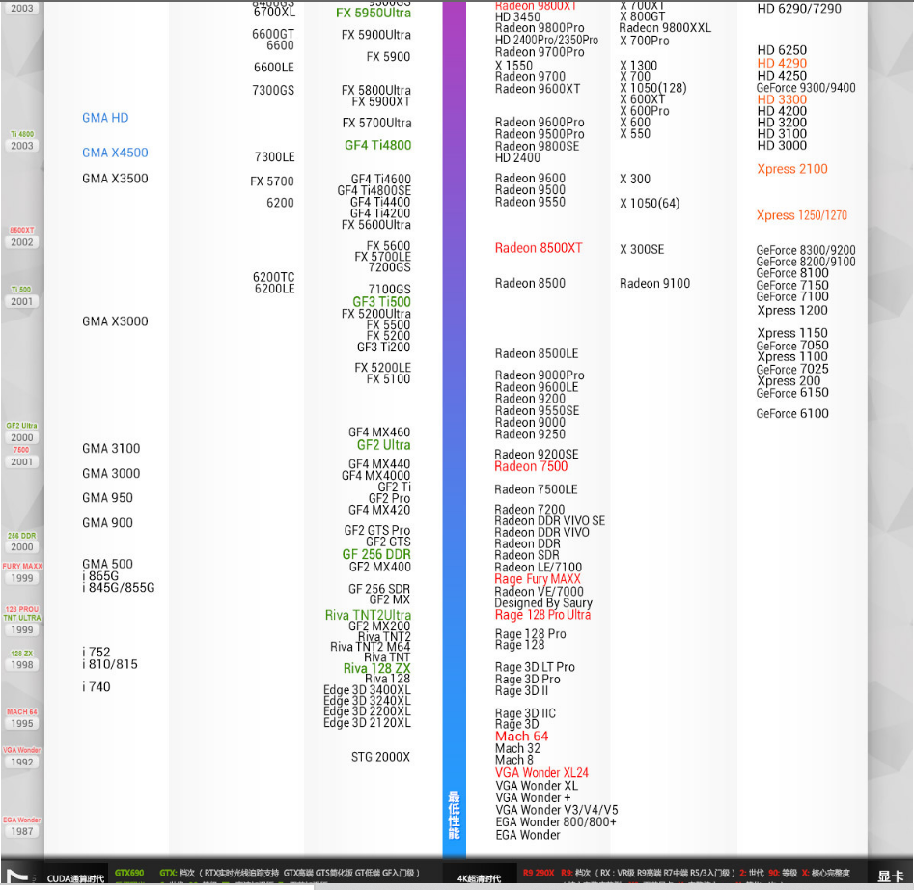Select the 1992 VGA Wonder year badge

coord(22,762)
